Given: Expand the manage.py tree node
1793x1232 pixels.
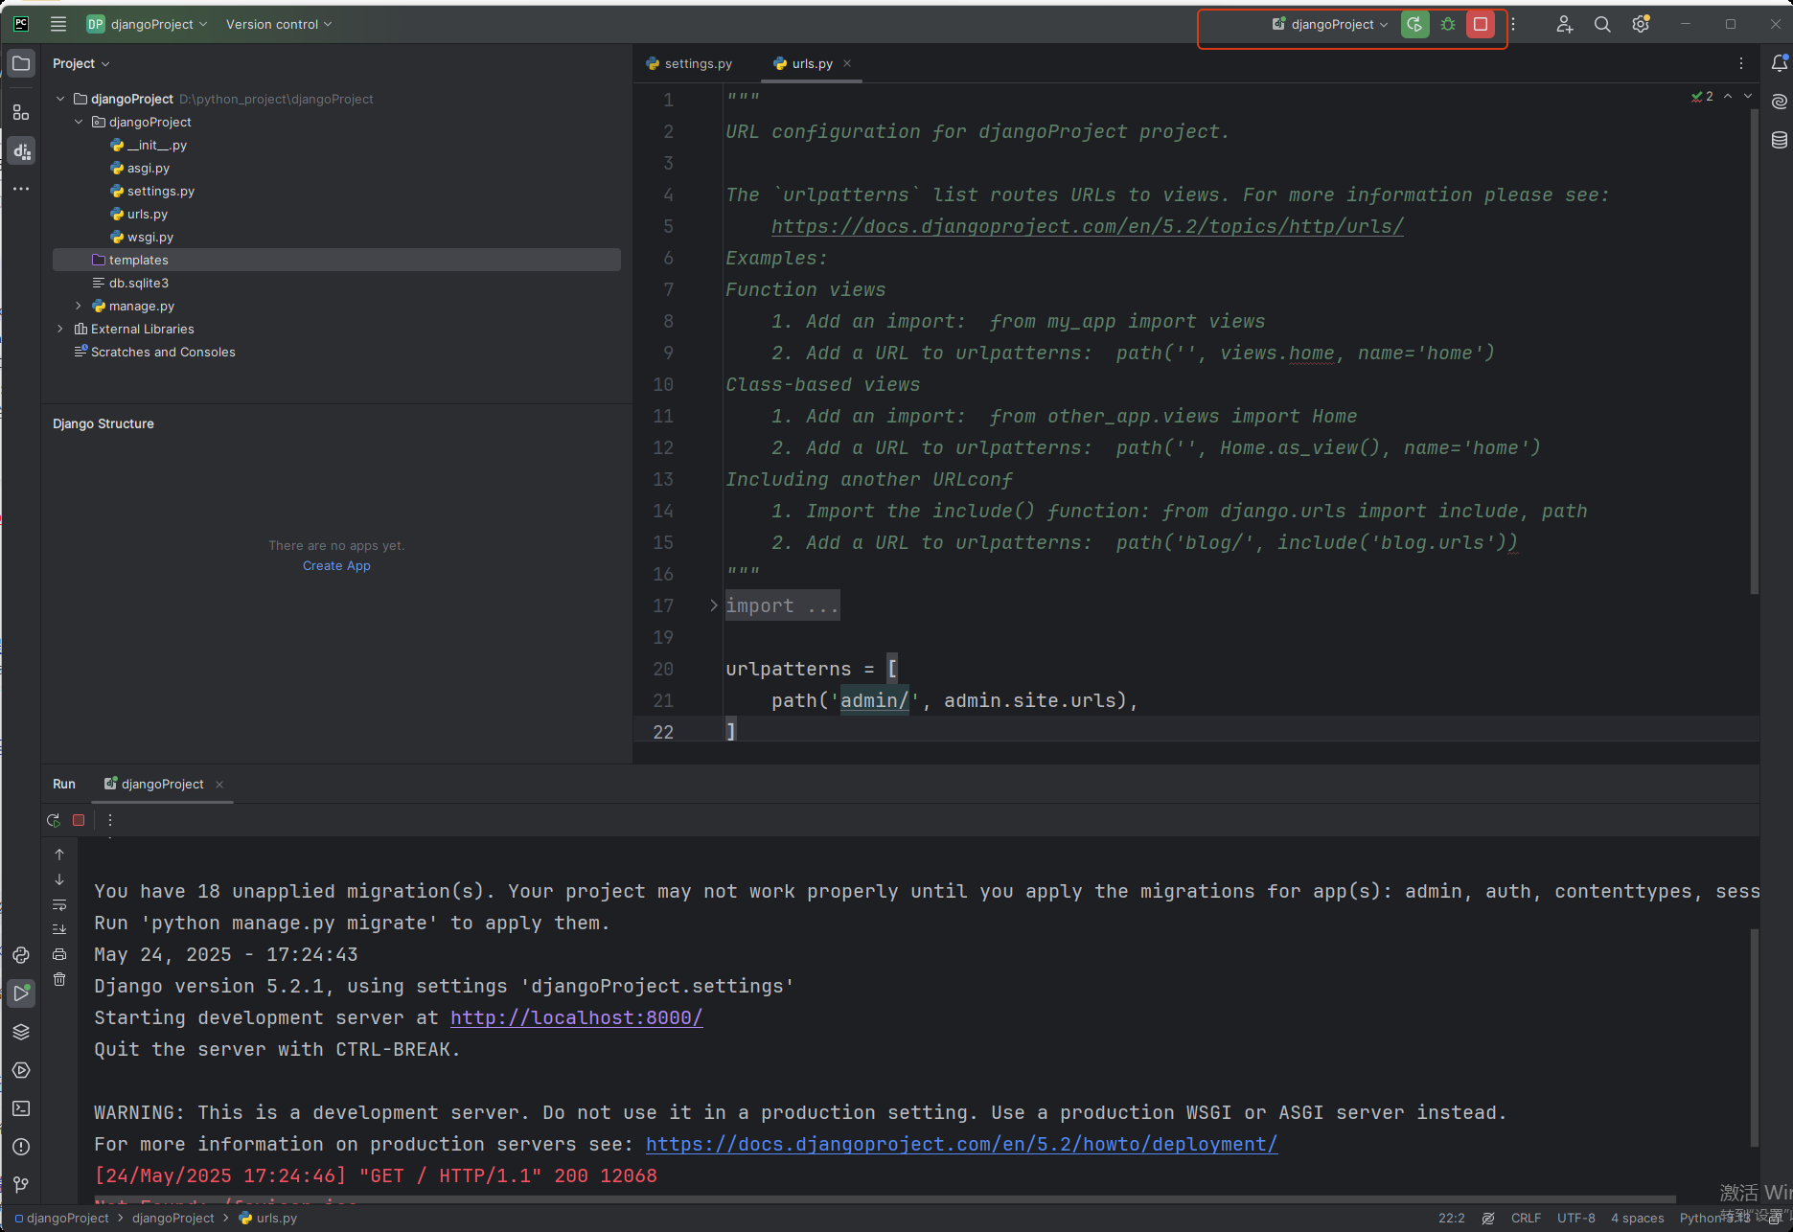Looking at the screenshot, I should [79, 306].
